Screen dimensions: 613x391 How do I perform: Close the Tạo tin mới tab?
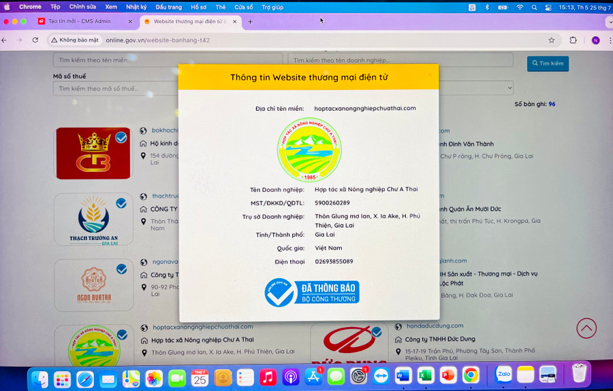130,22
